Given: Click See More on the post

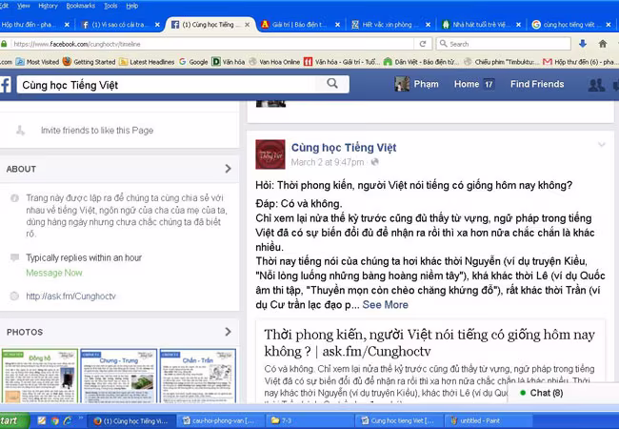Looking at the screenshot, I should (385, 304).
